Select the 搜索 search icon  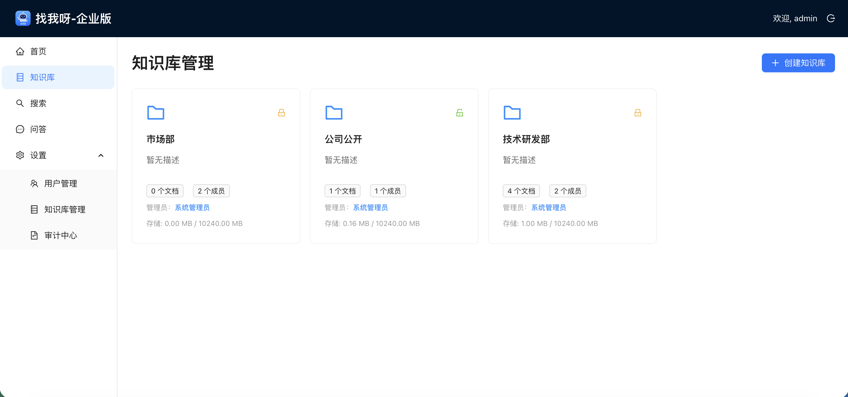(20, 103)
